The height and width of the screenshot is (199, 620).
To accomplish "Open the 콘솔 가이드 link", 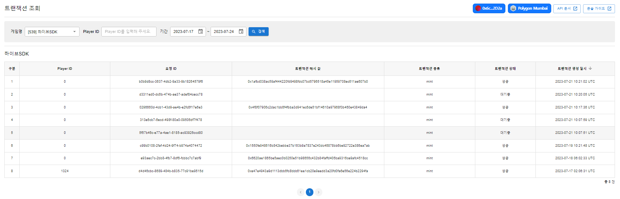I will [x=599, y=9].
